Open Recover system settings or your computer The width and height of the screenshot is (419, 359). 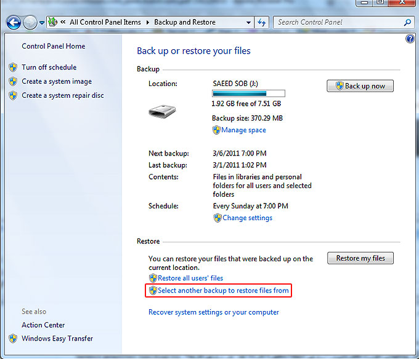point(214,312)
